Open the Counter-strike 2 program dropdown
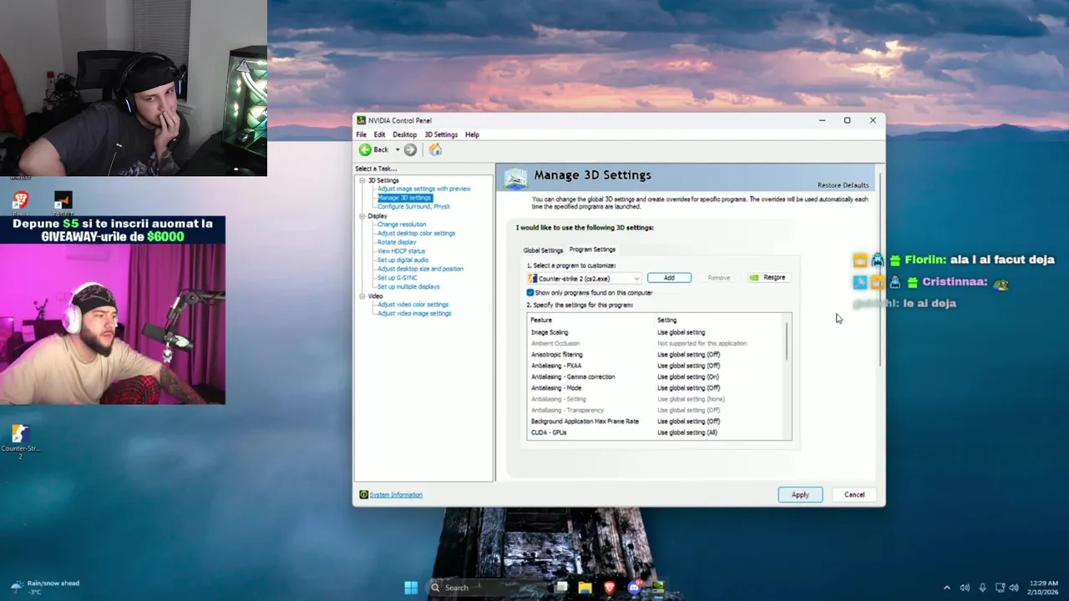This screenshot has height=601, width=1069. pos(585,278)
